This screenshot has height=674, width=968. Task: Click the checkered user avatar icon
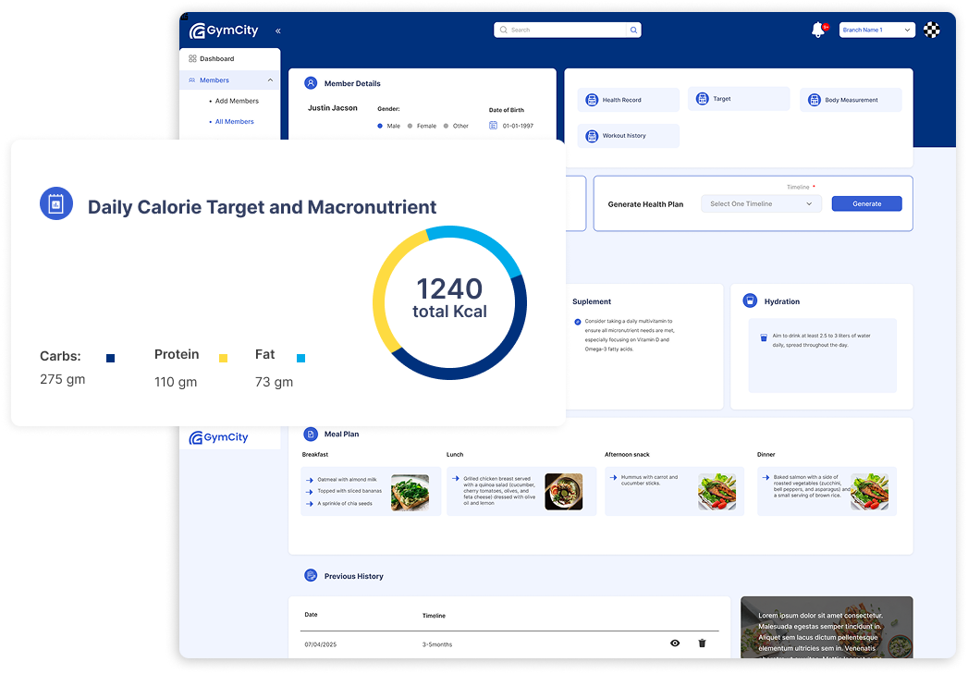click(932, 30)
